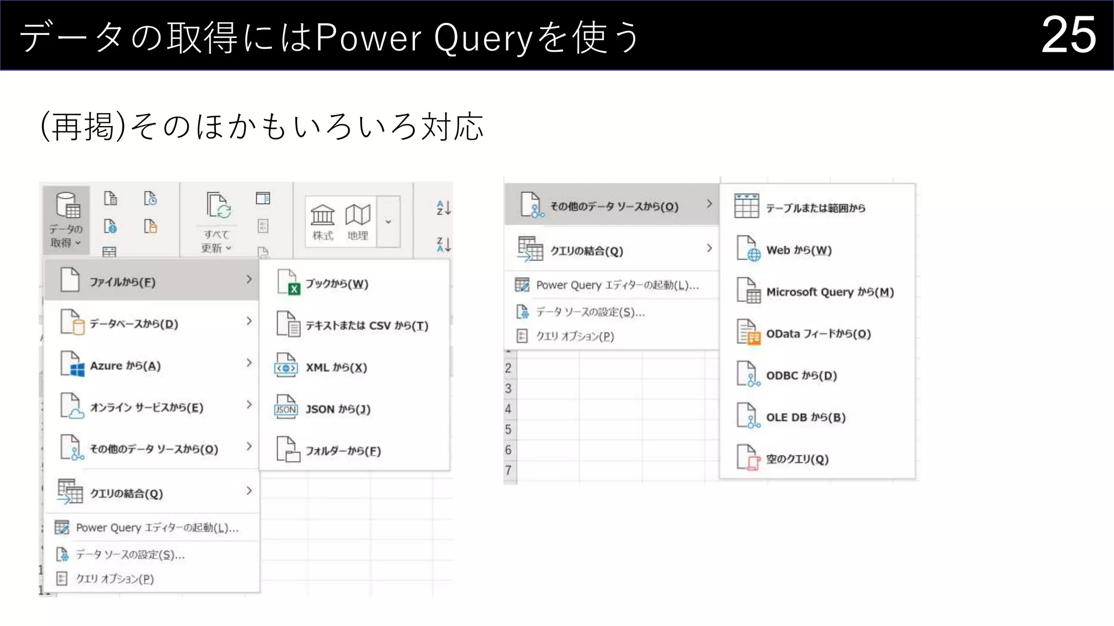
Task: Choose ブックから(W) workbook source
Action: point(355,283)
